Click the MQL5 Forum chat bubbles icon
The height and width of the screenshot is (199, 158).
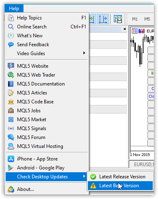(x=11, y=137)
